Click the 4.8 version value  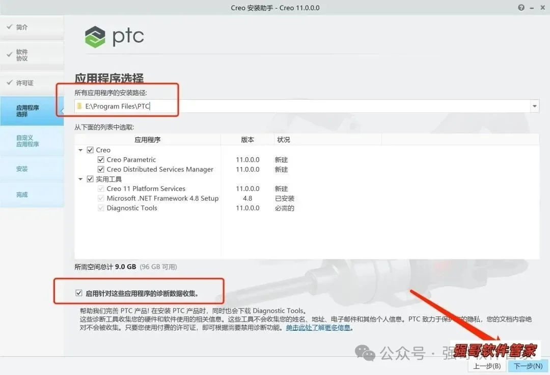point(248,198)
